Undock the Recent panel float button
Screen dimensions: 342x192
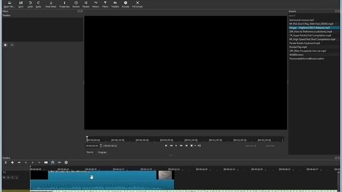336,11
